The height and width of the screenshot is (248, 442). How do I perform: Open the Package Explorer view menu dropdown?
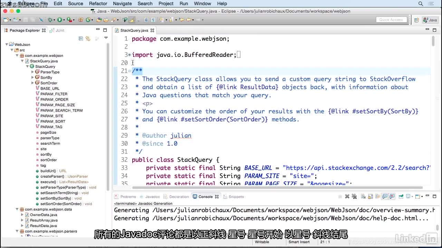106,38
